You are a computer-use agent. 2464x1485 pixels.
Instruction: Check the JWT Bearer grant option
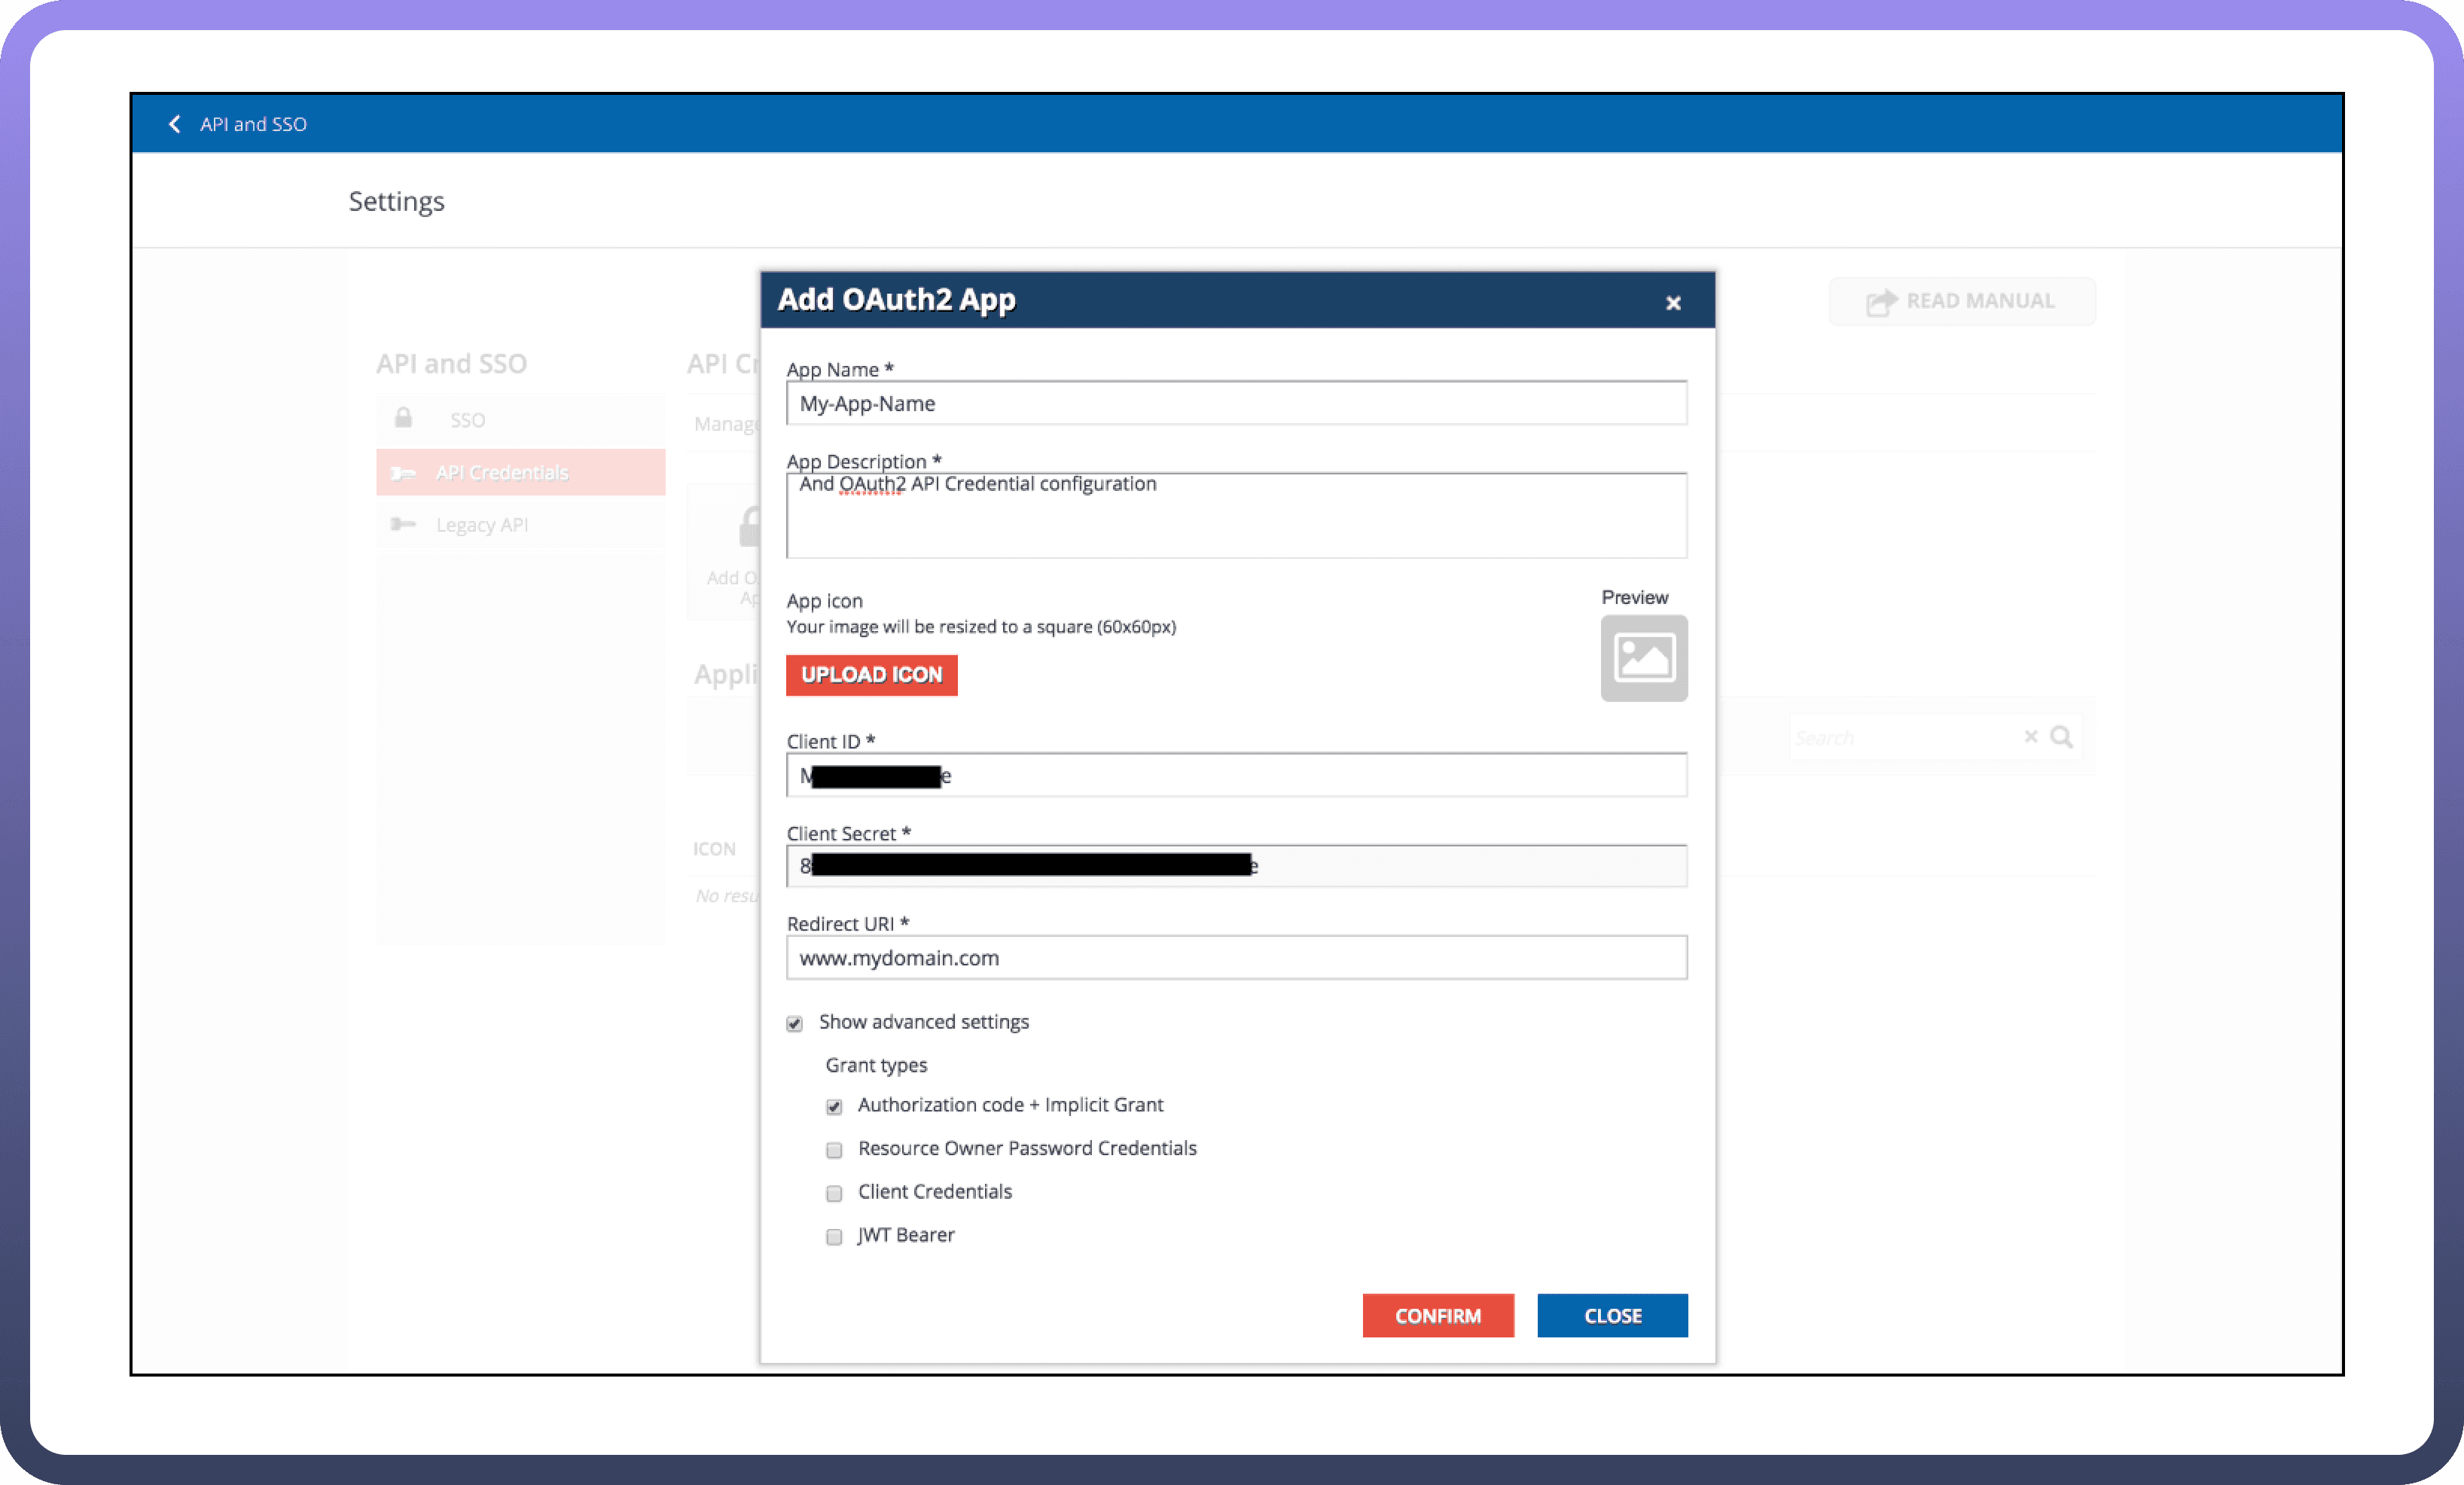[834, 1237]
